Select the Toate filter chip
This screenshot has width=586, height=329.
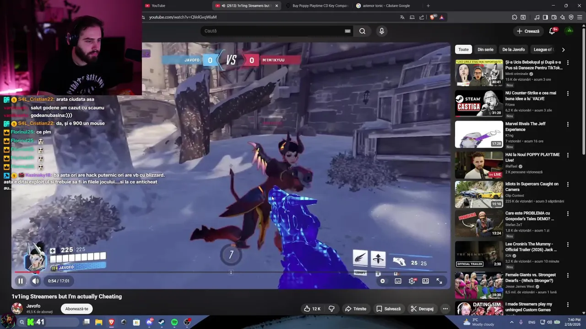464,49
